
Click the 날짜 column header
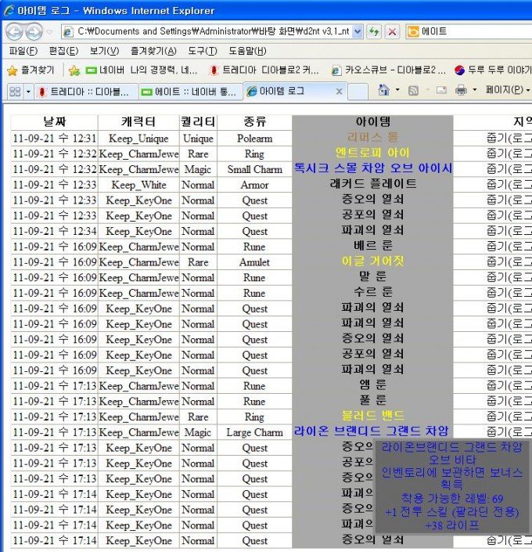click(54, 122)
